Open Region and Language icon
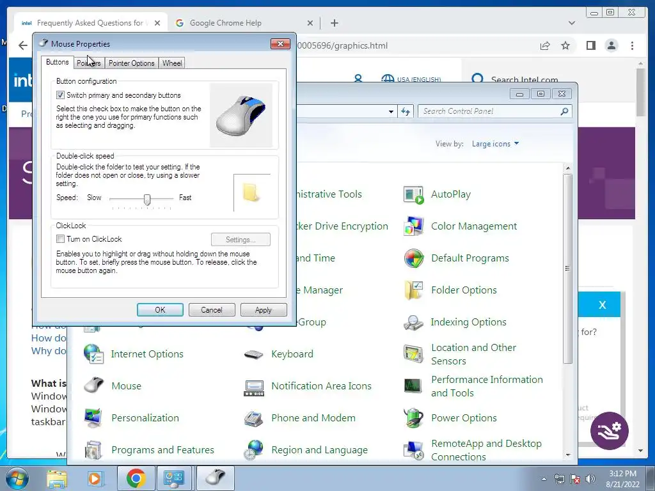Image resolution: width=655 pixels, height=491 pixels. [x=253, y=450]
